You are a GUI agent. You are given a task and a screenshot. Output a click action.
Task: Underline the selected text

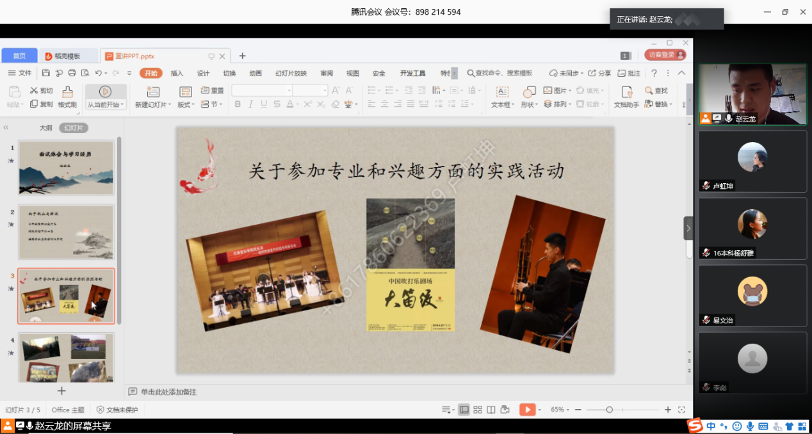pos(263,104)
